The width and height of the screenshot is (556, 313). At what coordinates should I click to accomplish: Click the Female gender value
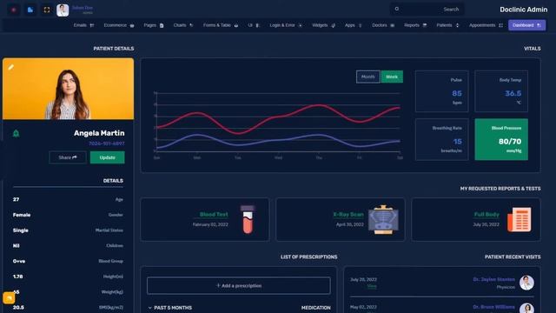point(22,215)
